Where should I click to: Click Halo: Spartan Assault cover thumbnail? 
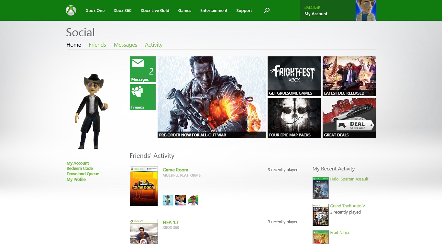click(x=321, y=188)
